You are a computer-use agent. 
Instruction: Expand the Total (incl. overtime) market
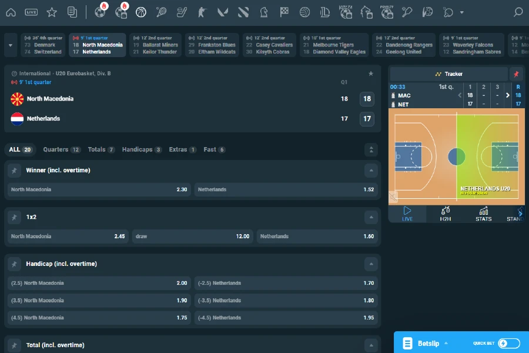(x=371, y=344)
